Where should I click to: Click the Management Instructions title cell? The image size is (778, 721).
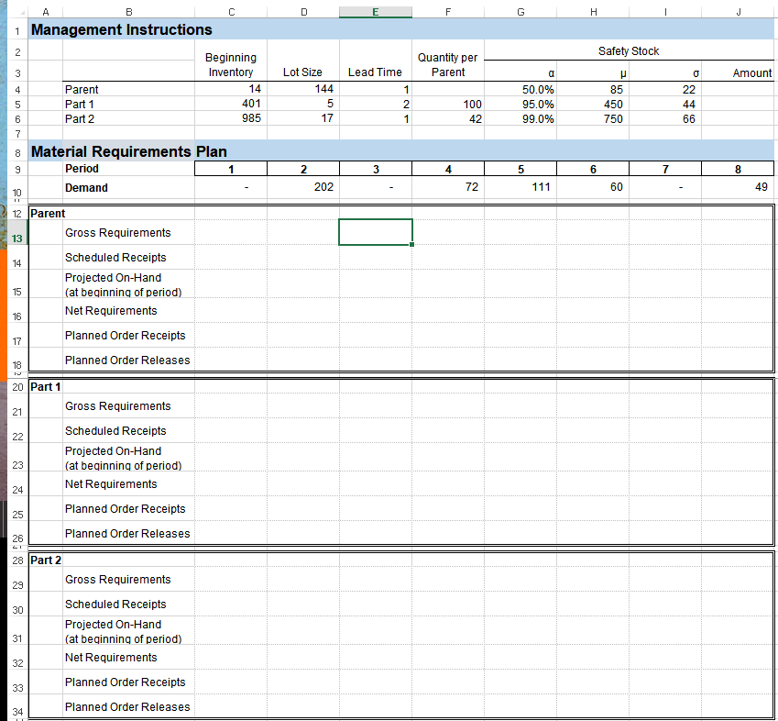point(128,29)
